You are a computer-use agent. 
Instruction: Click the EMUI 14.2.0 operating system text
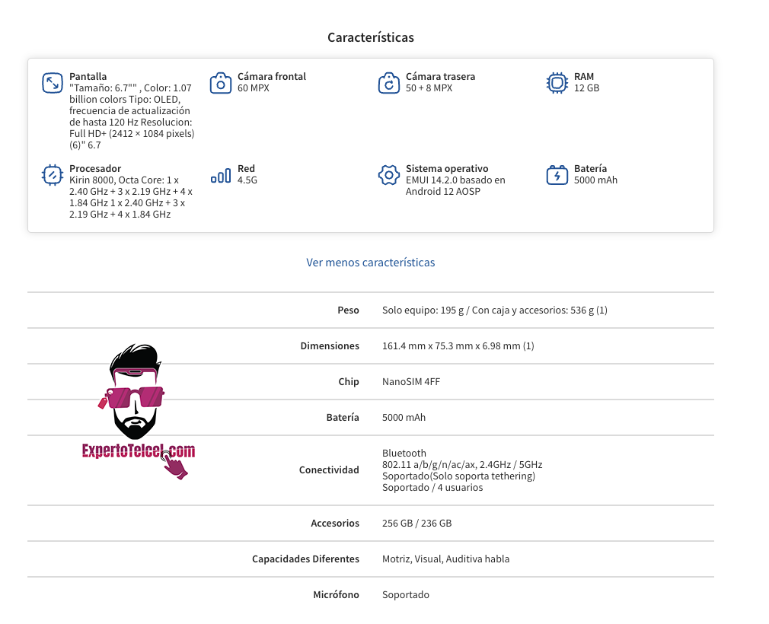coord(455,186)
